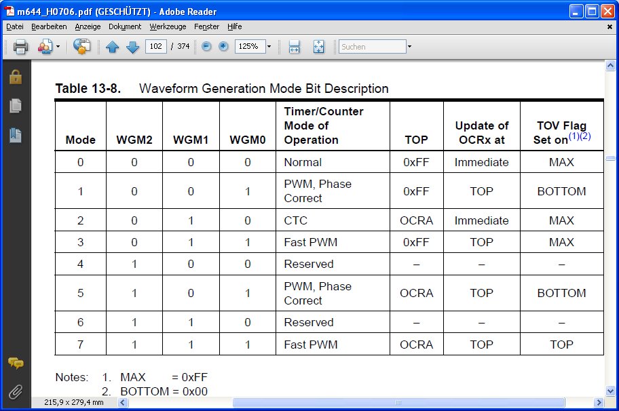Click horizontal scrollbar left arrow

(x=123, y=402)
